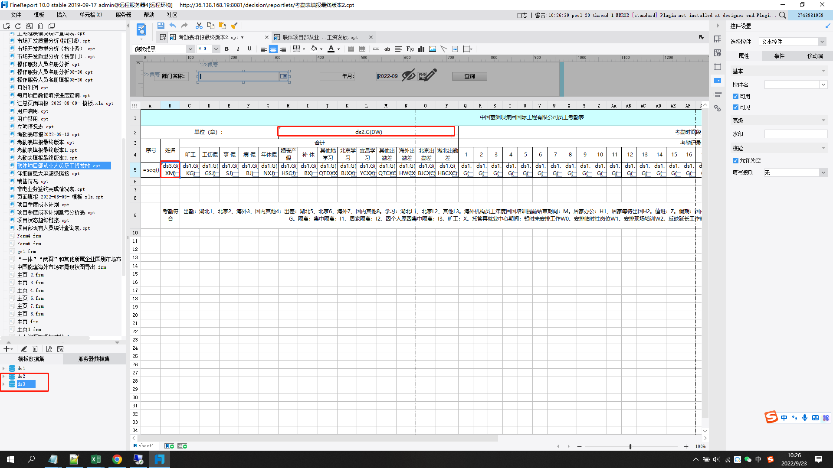Open the 模板 menu

(x=39, y=15)
